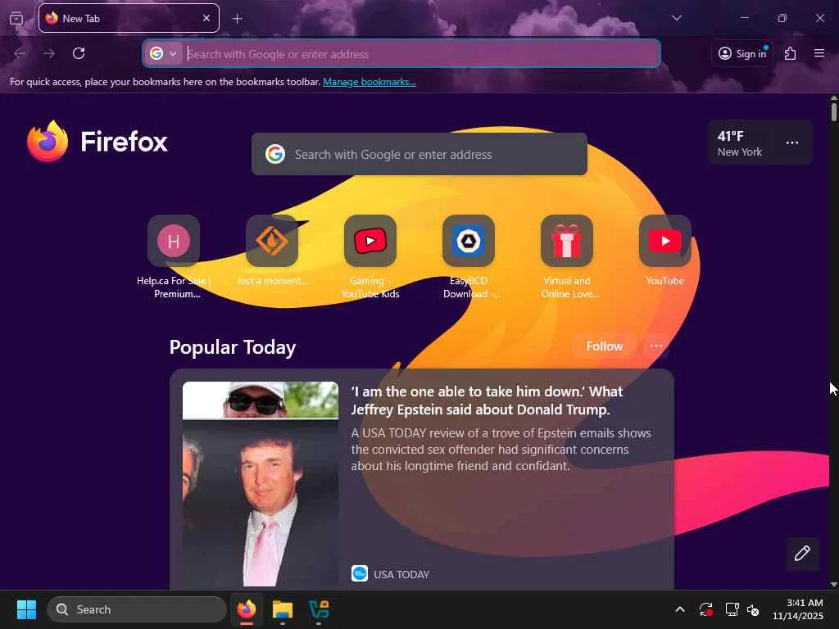Click the Epstein article thumbnail image
Viewport: 839px width, 629px height.
(261, 483)
